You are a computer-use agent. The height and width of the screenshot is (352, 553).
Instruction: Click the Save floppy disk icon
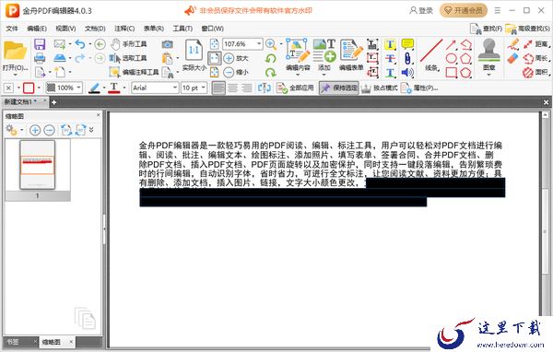[x=40, y=44]
